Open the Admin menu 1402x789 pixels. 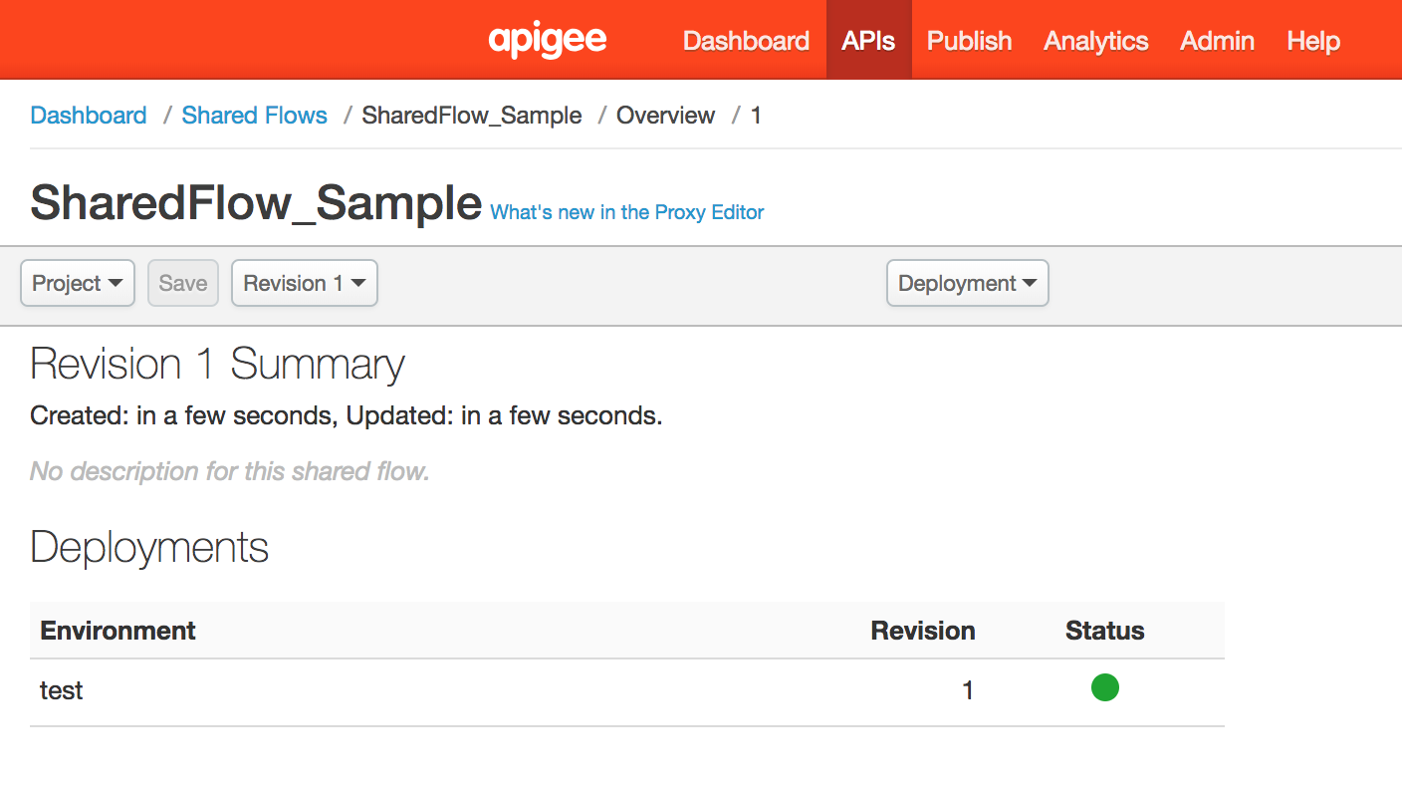point(1217,41)
